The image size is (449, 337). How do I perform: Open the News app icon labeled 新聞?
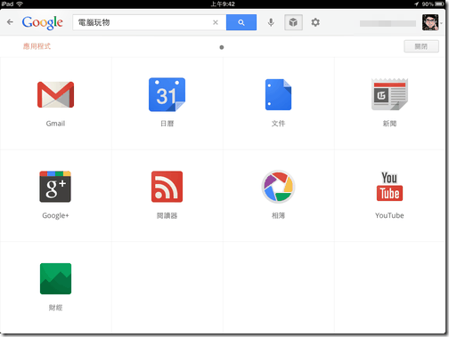coord(389,94)
